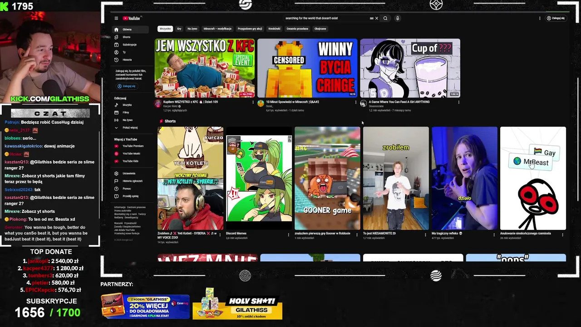The width and height of the screenshot is (581, 327).
Task: Open the Disassociate channel avatar
Action: click(x=363, y=104)
